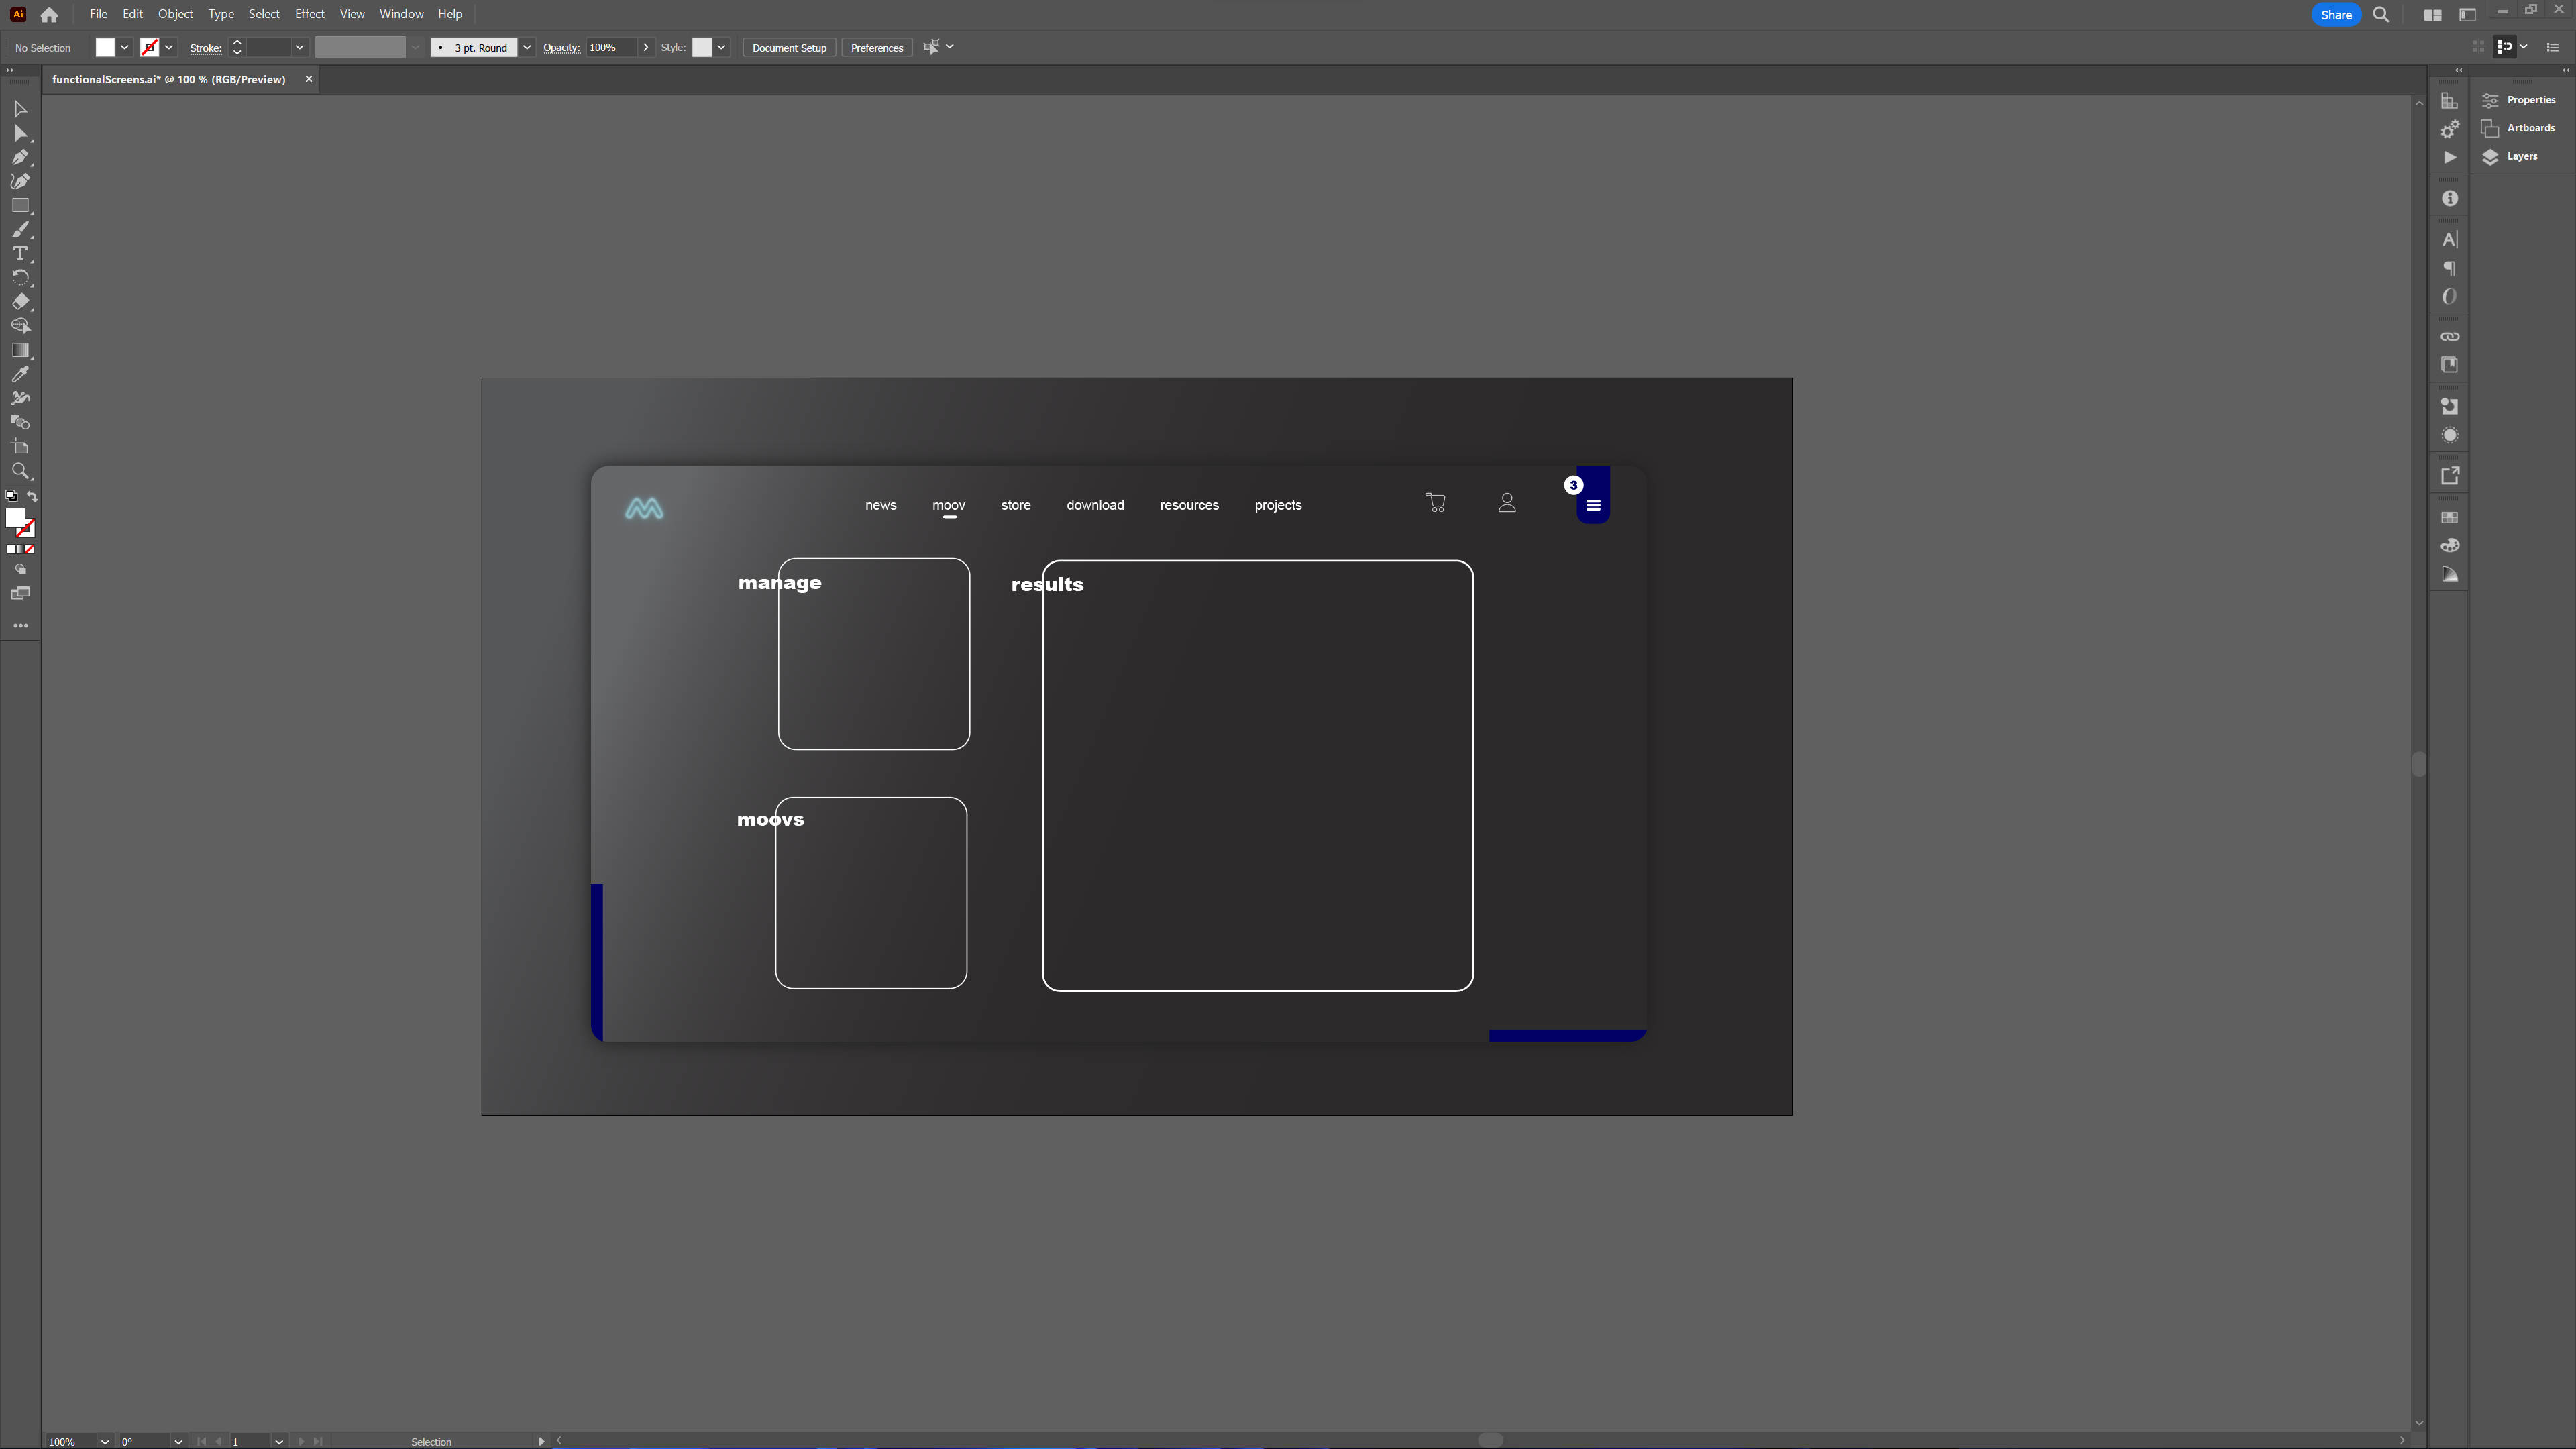Open the Links panel icon
The height and width of the screenshot is (1449, 2576).
coord(2449,337)
